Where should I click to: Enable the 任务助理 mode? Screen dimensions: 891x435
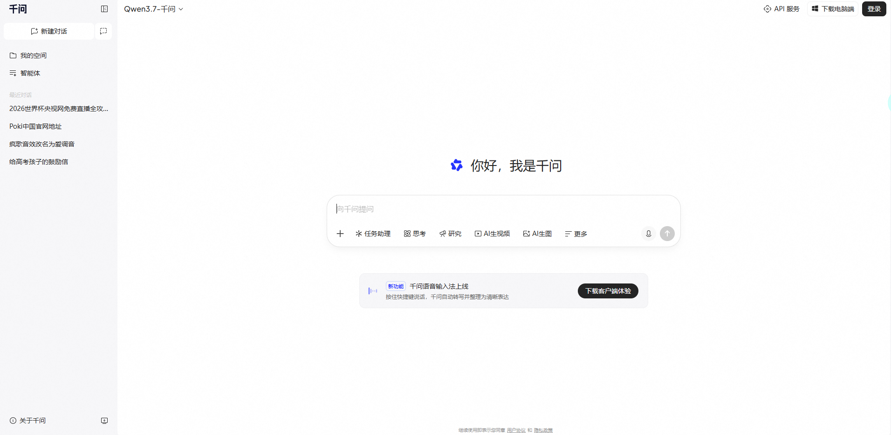tap(373, 234)
